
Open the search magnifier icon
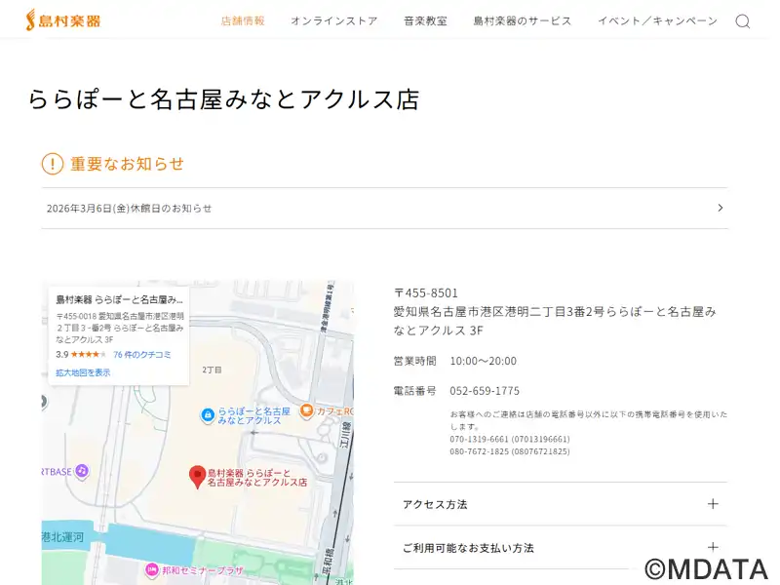point(743,21)
